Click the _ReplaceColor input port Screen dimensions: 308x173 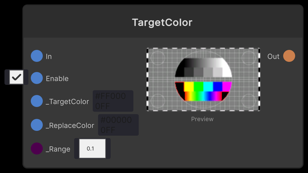(x=36, y=125)
